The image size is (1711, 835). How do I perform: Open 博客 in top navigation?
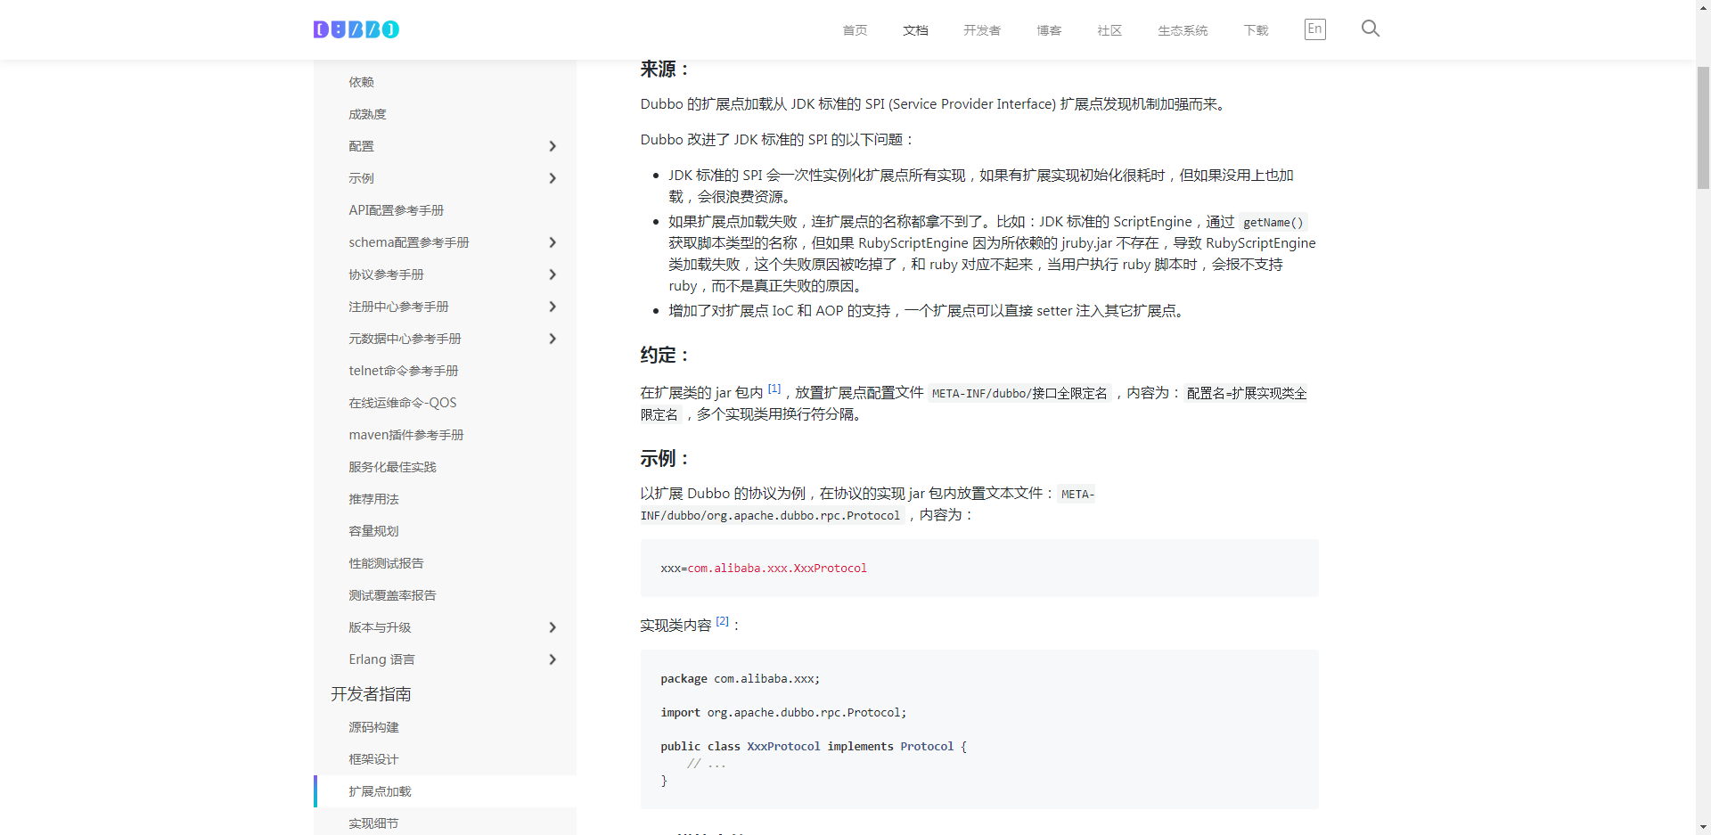[x=1049, y=30]
